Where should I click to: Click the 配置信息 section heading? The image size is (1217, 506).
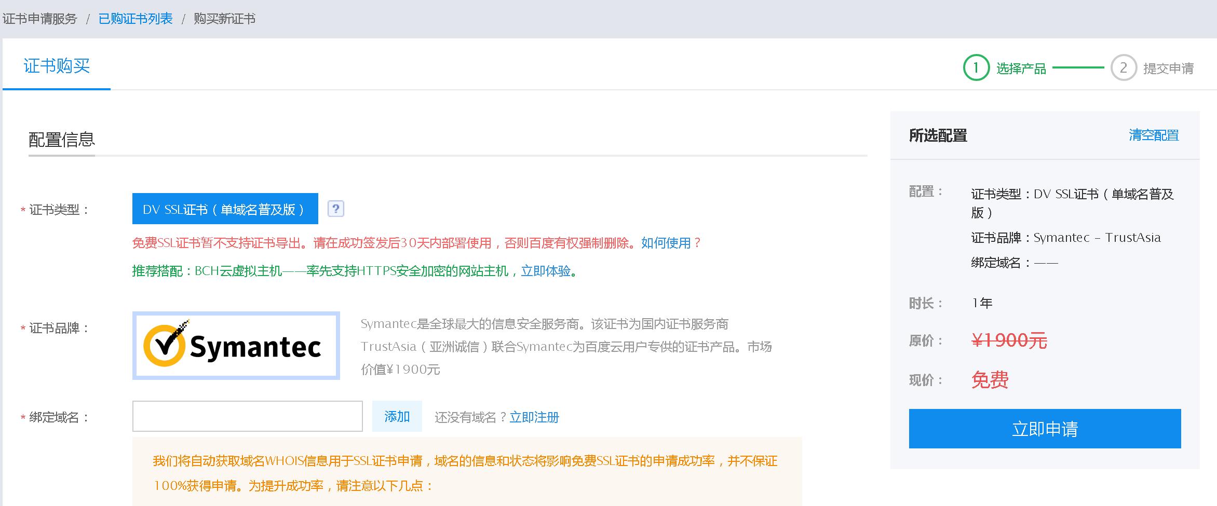tap(62, 140)
